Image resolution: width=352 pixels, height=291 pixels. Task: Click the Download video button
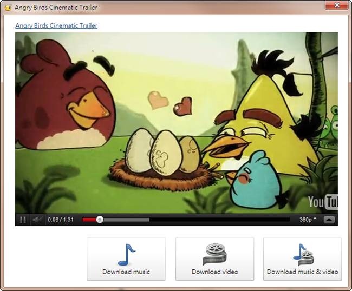(x=215, y=259)
